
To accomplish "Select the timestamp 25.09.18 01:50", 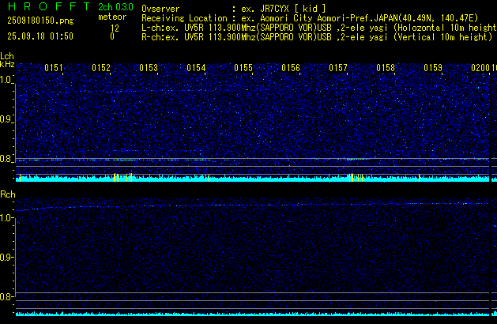I will [x=40, y=36].
